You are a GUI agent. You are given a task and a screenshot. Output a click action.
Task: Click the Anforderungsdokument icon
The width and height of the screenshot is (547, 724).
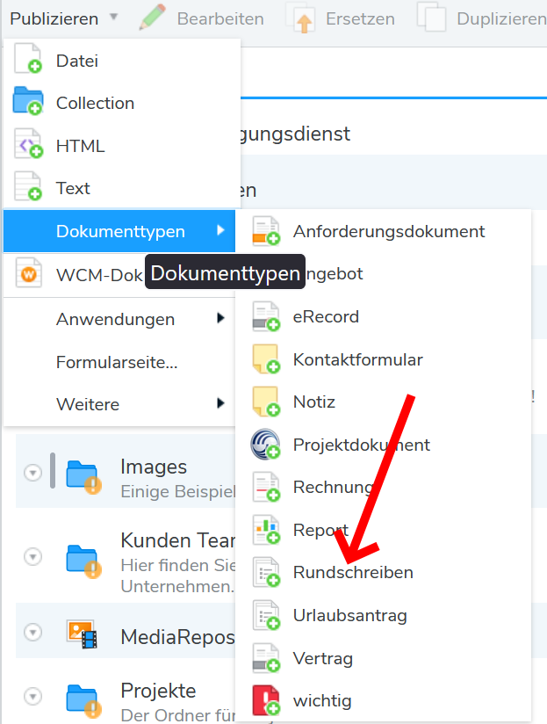(266, 231)
